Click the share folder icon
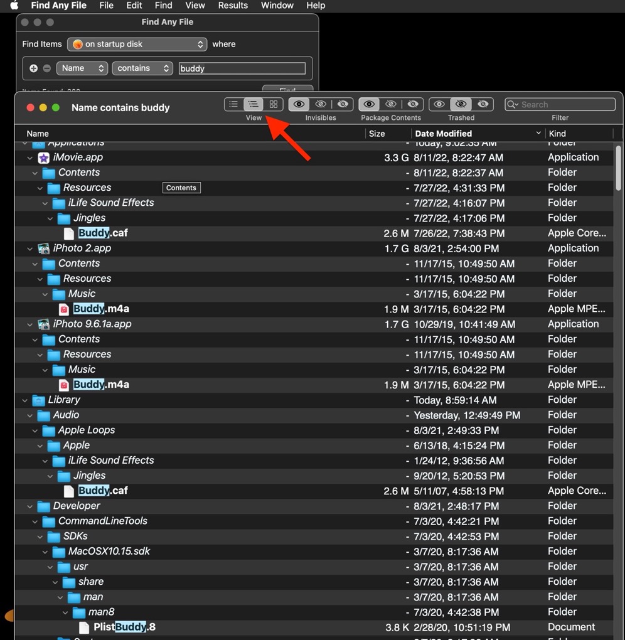The image size is (625, 640). point(69,582)
